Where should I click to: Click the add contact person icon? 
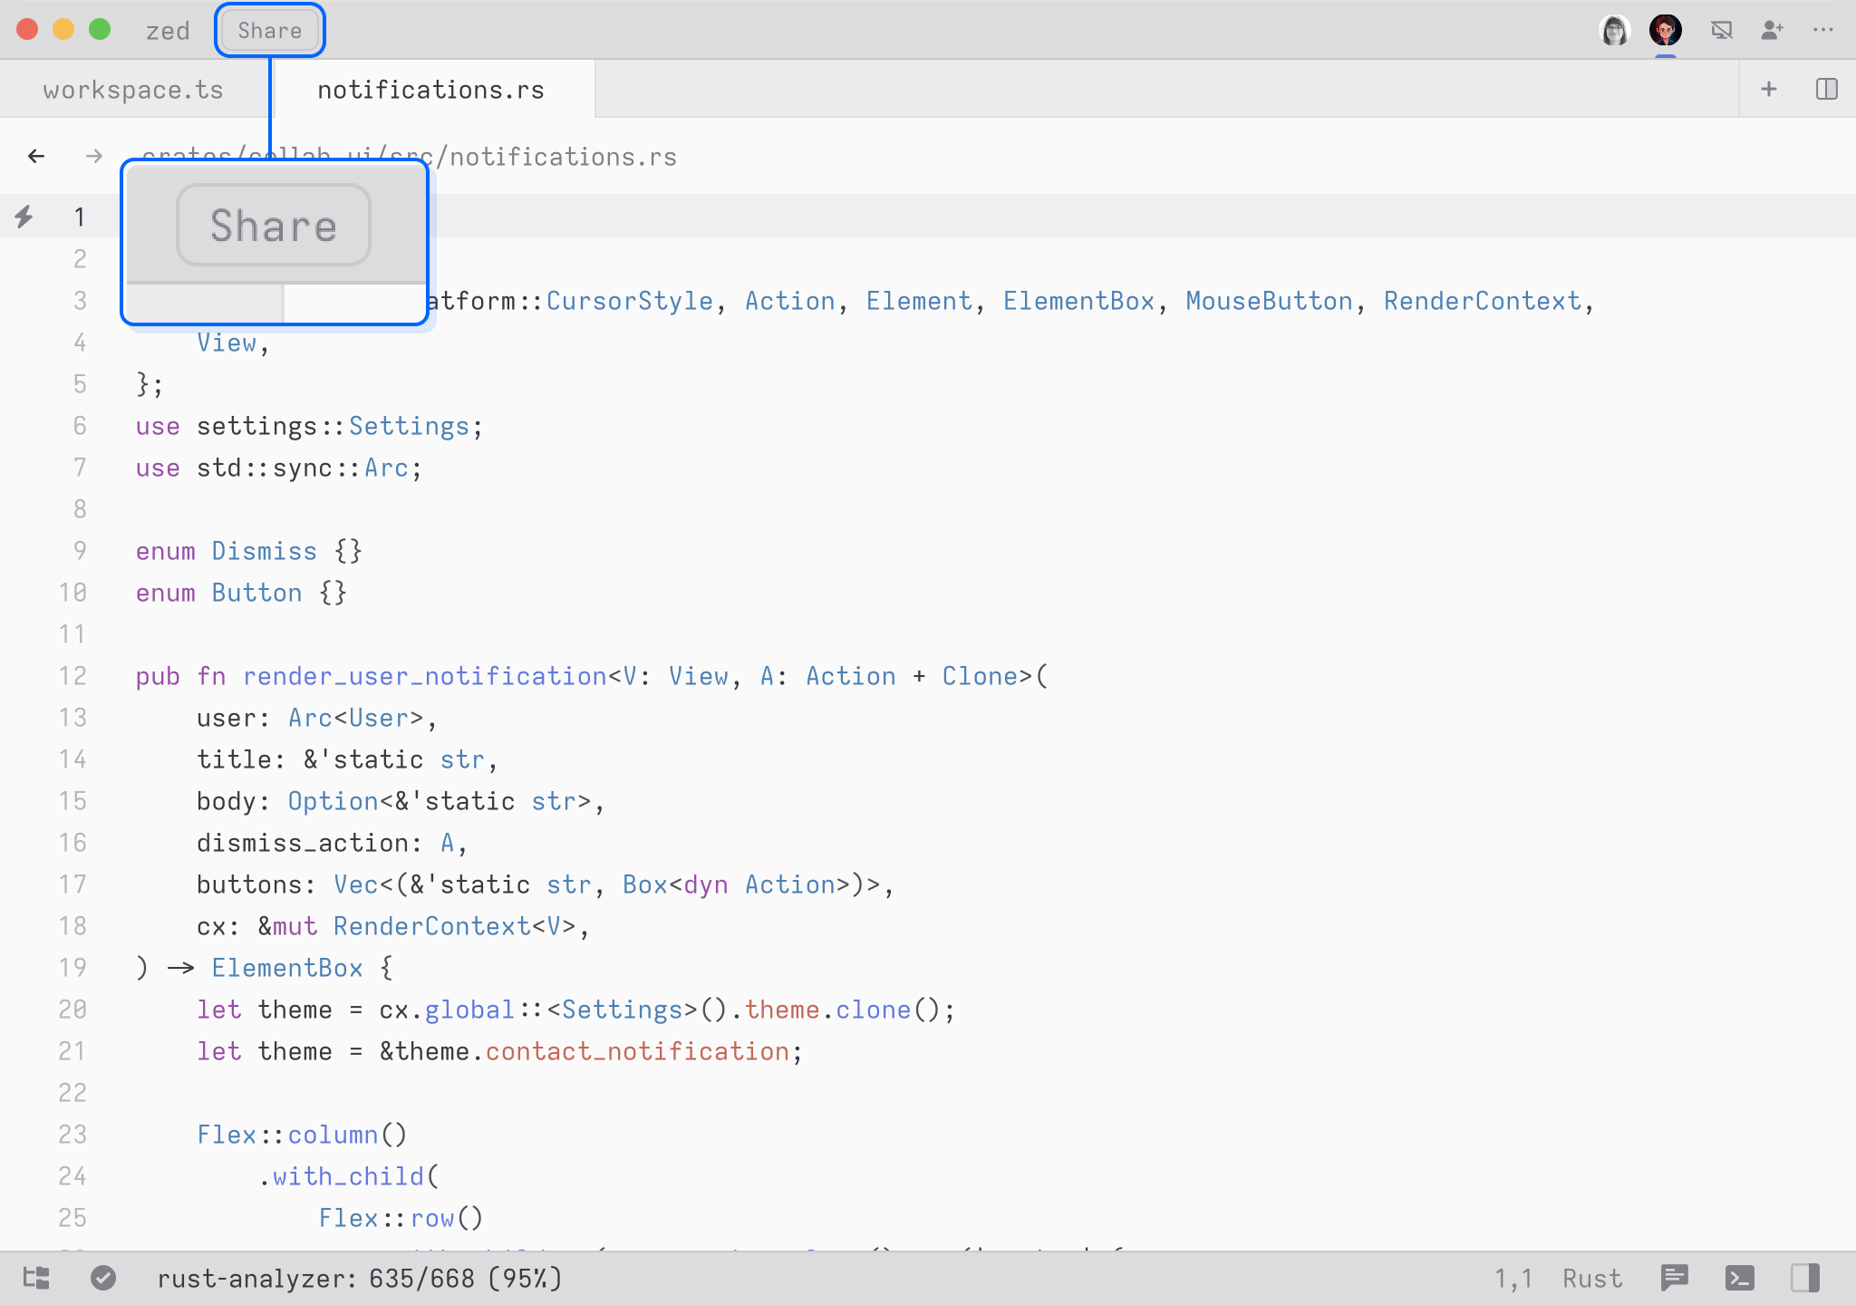click(1772, 31)
